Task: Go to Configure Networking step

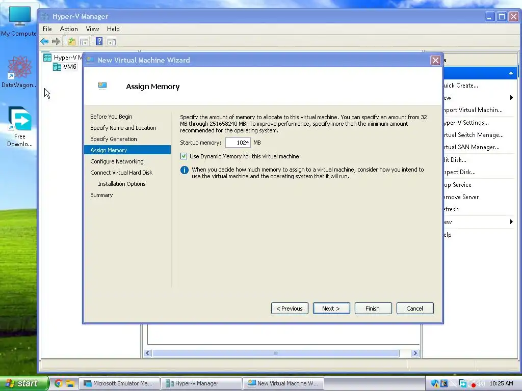Action: (x=117, y=161)
